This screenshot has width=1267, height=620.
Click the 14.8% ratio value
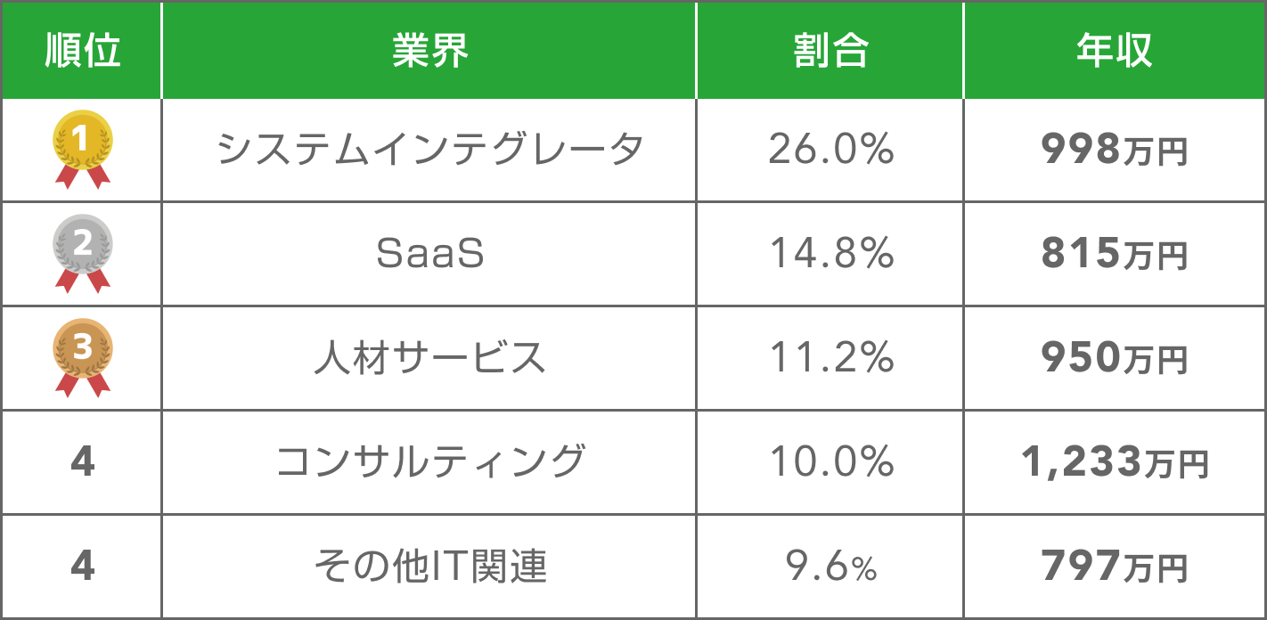830,255
